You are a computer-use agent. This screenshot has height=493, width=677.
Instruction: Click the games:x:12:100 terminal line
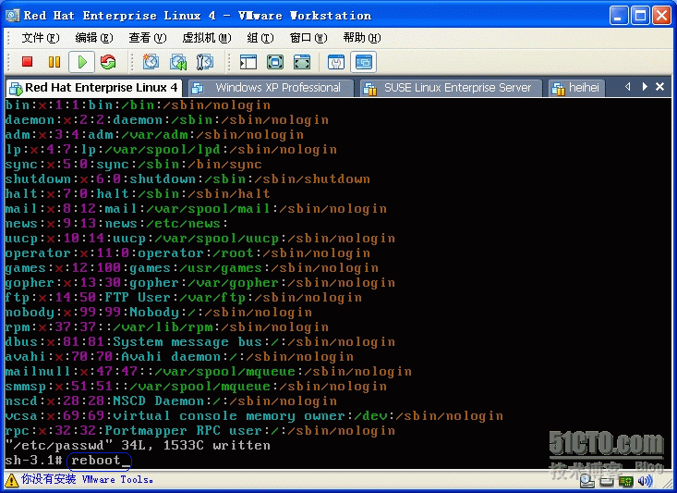[192, 268]
